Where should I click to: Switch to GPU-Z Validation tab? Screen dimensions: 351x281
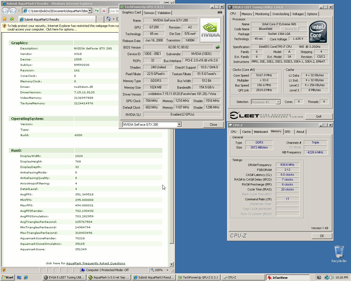[x=164, y=13]
